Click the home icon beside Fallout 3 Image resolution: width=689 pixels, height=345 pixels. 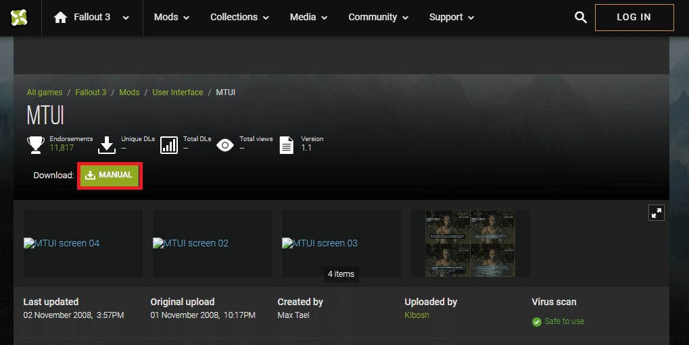coord(60,17)
